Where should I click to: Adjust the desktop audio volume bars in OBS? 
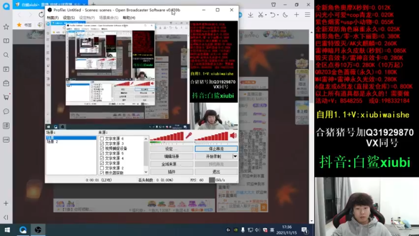pos(212,136)
